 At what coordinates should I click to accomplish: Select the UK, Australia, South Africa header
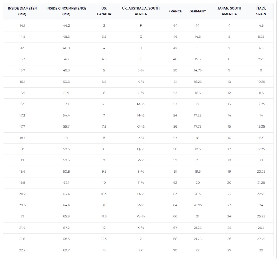pyautogui.click(x=141, y=11)
